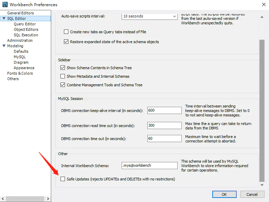The width and height of the screenshot is (269, 202).
Task: Click the read time out field showing 300
Action: click(x=164, y=125)
